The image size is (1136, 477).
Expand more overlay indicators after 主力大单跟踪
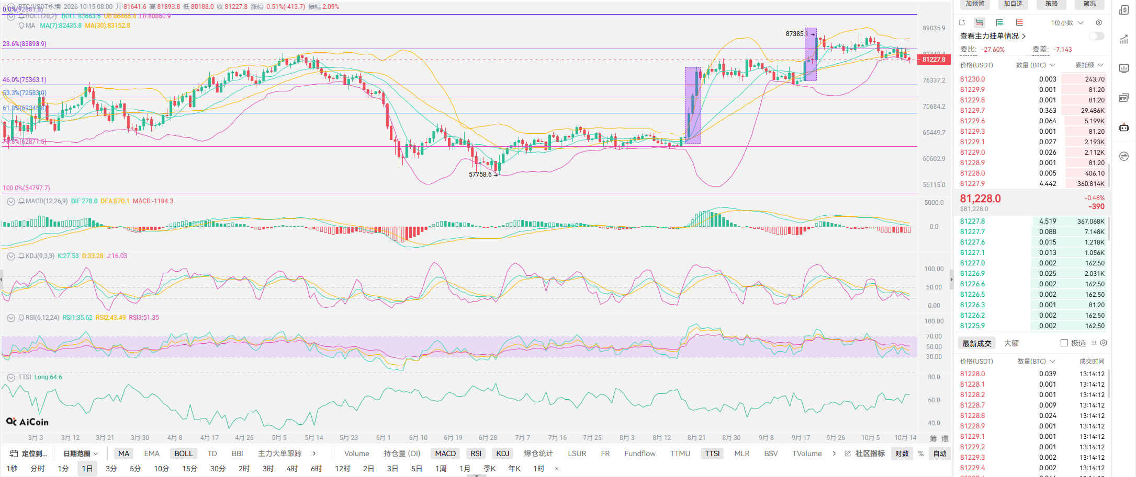[x=314, y=453]
